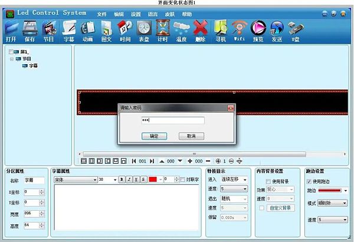Click the 预览 preview play icon
Viewport: 354px width, 242px height.
[258, 30]
